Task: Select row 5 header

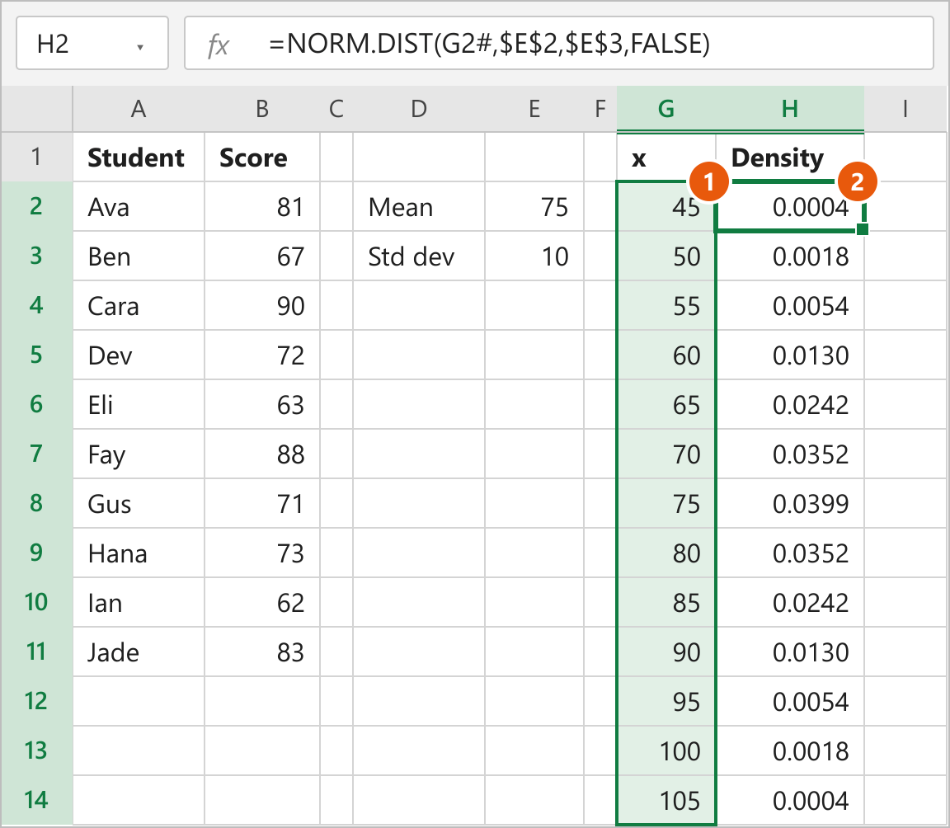Action: click(x=37, y=355)
